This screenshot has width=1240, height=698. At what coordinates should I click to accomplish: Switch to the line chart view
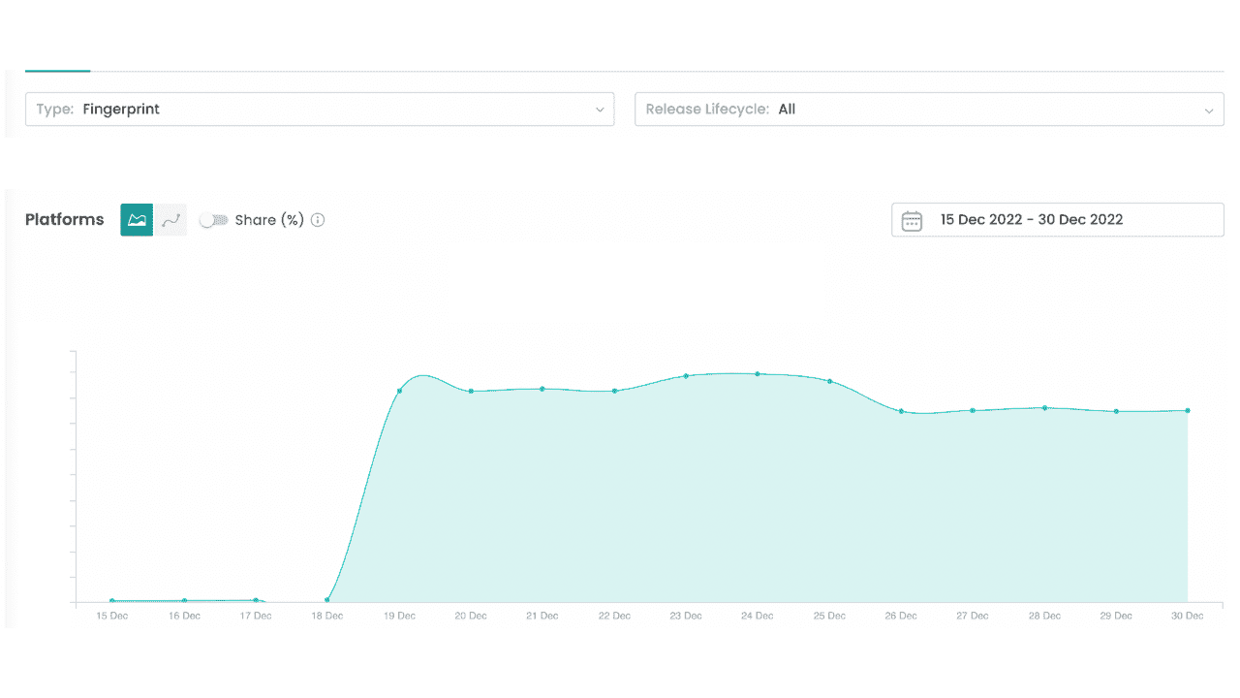[170, 220]
